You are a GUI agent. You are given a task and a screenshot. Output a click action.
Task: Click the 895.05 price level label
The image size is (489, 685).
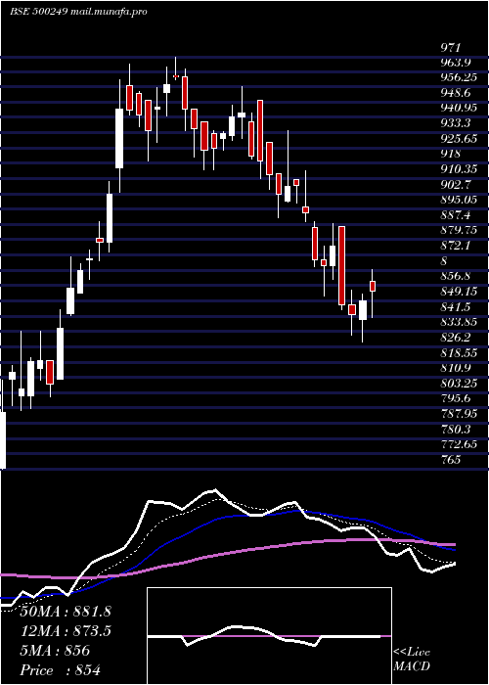click(458, 200)
